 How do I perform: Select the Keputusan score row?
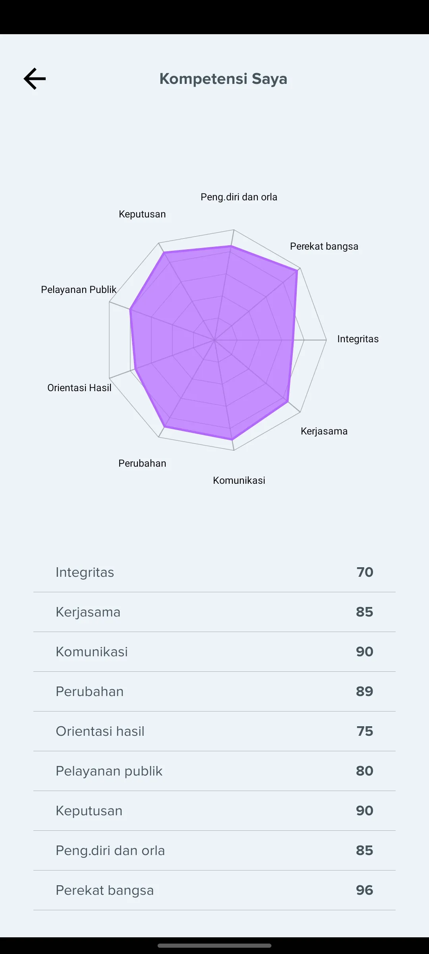(214, 811)
